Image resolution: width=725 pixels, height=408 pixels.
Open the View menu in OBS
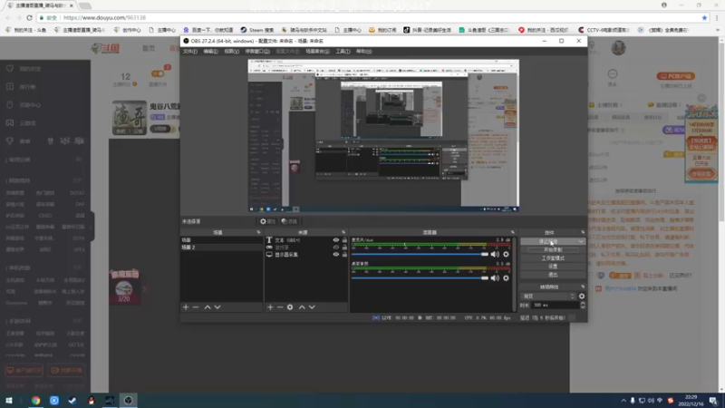pyautogui.click(x=232, y=52)
